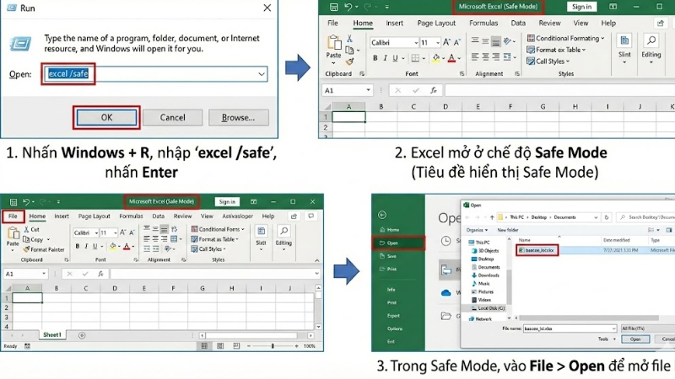Click the Font Color swatch in step 2 Excel window
Image resolution: width=675 pixels, height=379 pixels.
tap(451, 58)
